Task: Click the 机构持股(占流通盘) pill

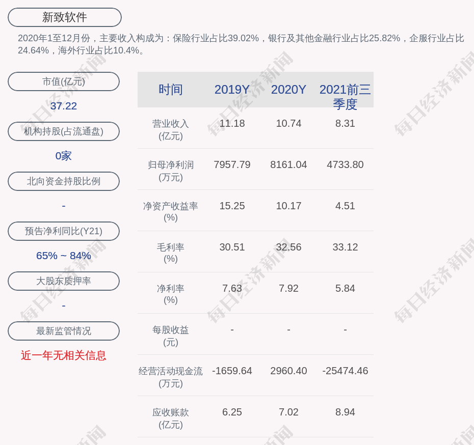Action: (x=64, y=131)
